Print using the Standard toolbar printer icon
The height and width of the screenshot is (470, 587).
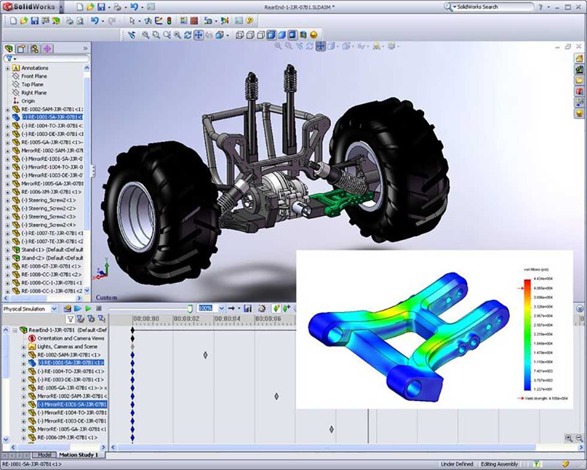coord(69,20)
